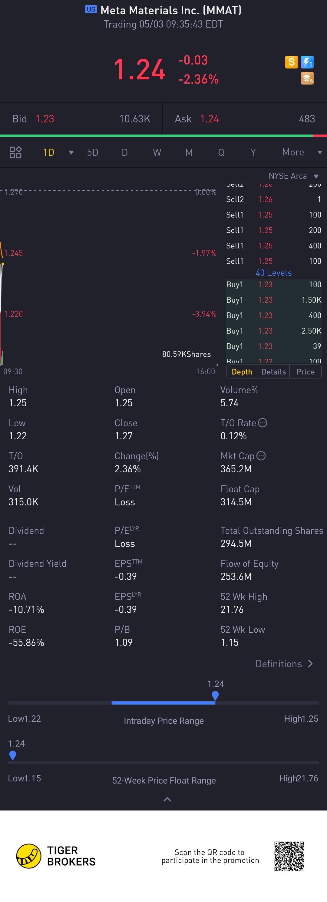The width and height of the screenshot is (327, 902).
Task: Tap the orange stacked layers icon
Action: (307, 78)
